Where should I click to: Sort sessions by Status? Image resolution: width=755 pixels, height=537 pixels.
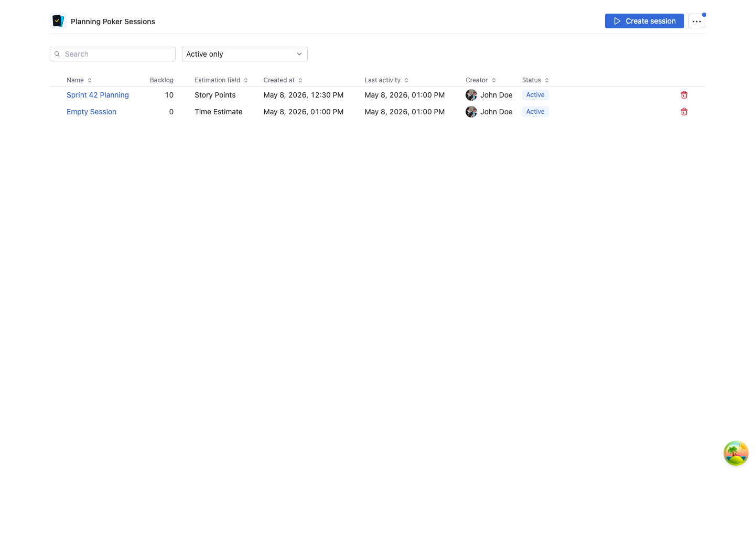click(x=535, y=80)
